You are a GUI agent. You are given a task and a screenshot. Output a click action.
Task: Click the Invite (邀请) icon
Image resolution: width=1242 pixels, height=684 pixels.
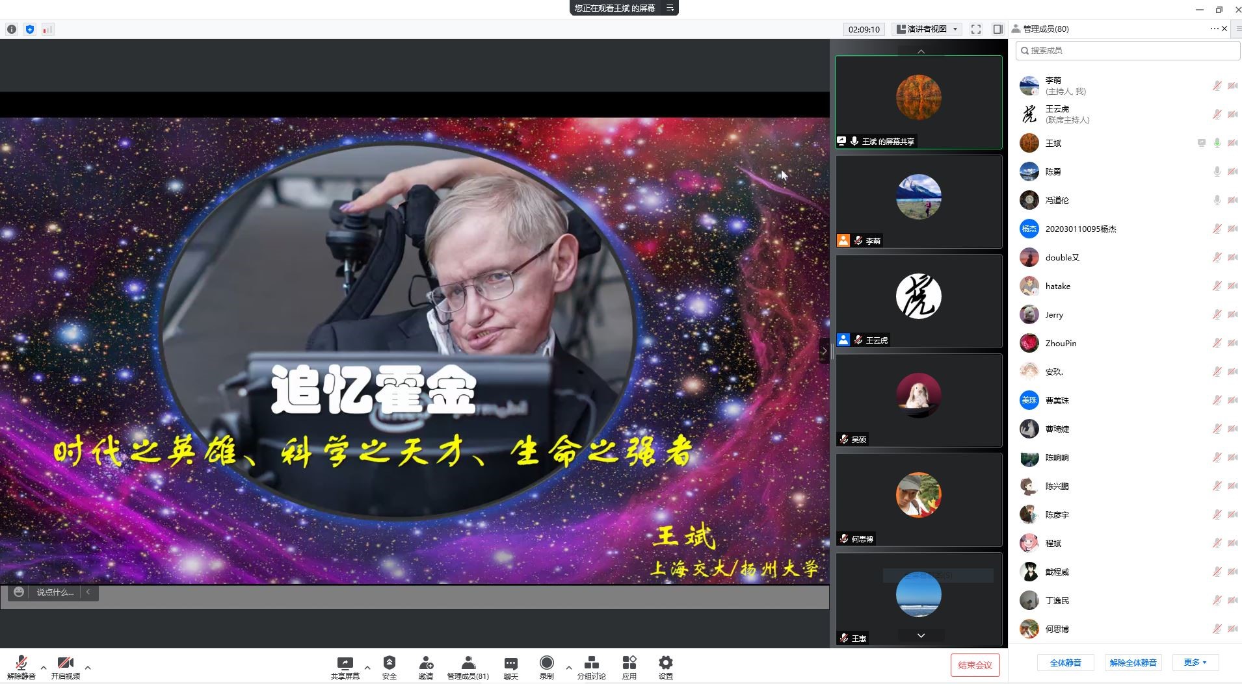click(x=426, y=663)
